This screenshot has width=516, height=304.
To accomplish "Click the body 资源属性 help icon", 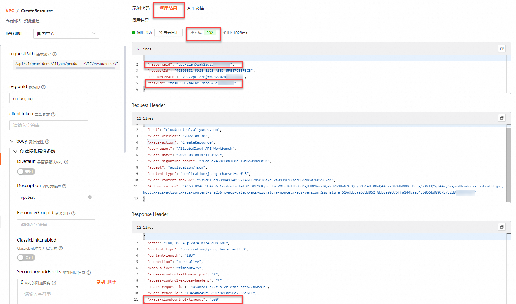I will click(x=47, y=142).
